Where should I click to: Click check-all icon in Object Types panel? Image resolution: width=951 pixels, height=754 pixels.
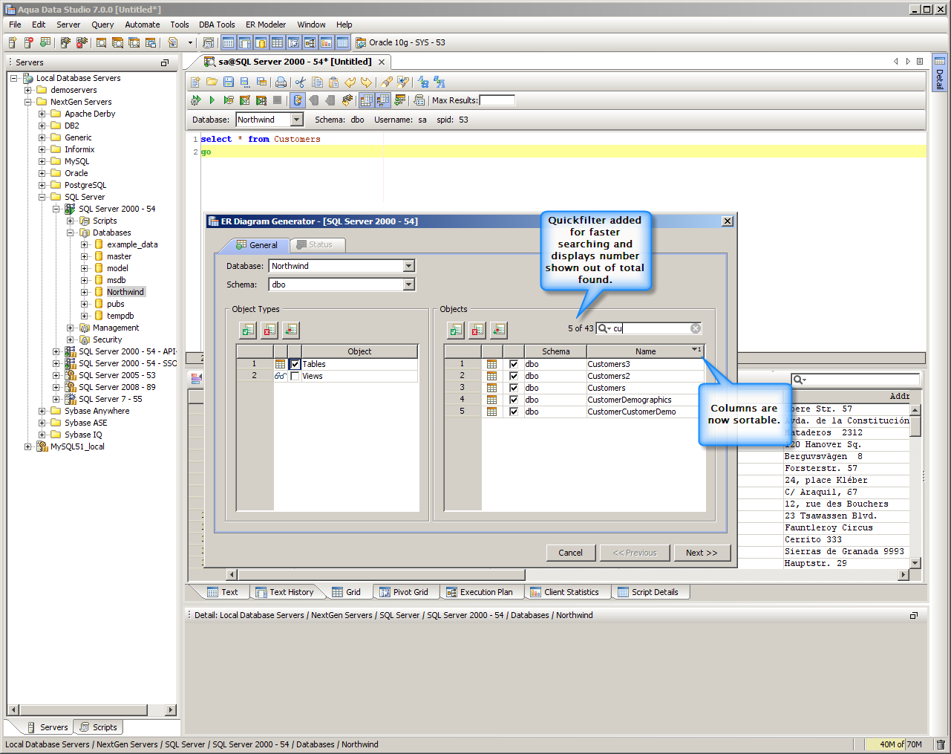pyautogui.click(x=248, y=330)
